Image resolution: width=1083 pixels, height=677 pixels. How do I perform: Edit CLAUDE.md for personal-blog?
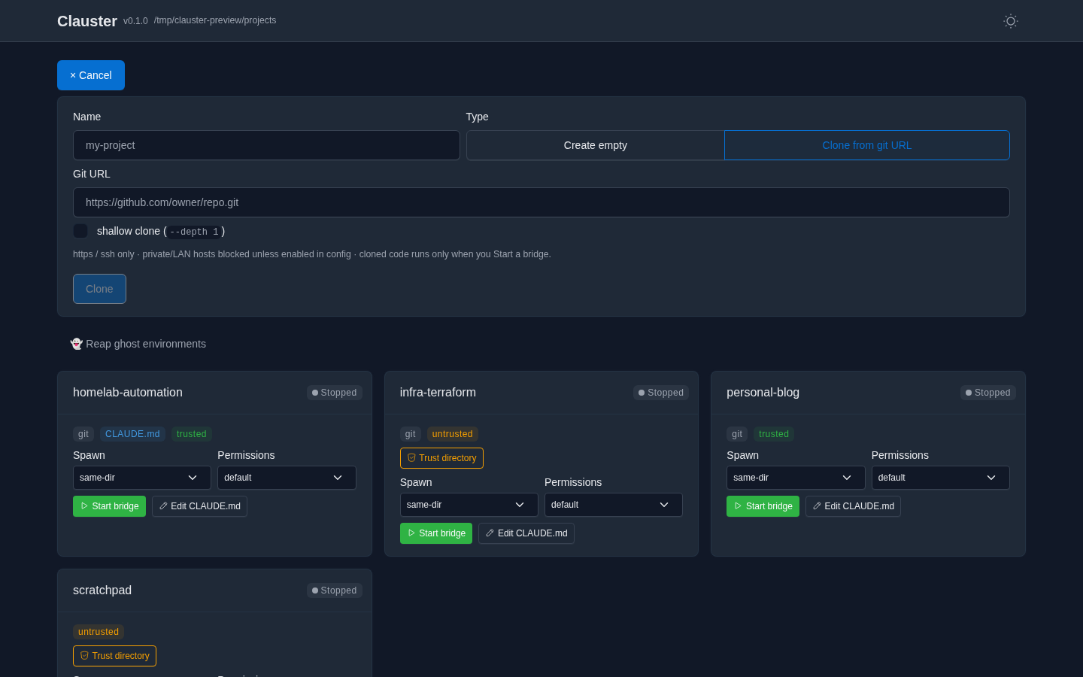tap(853, 506)
